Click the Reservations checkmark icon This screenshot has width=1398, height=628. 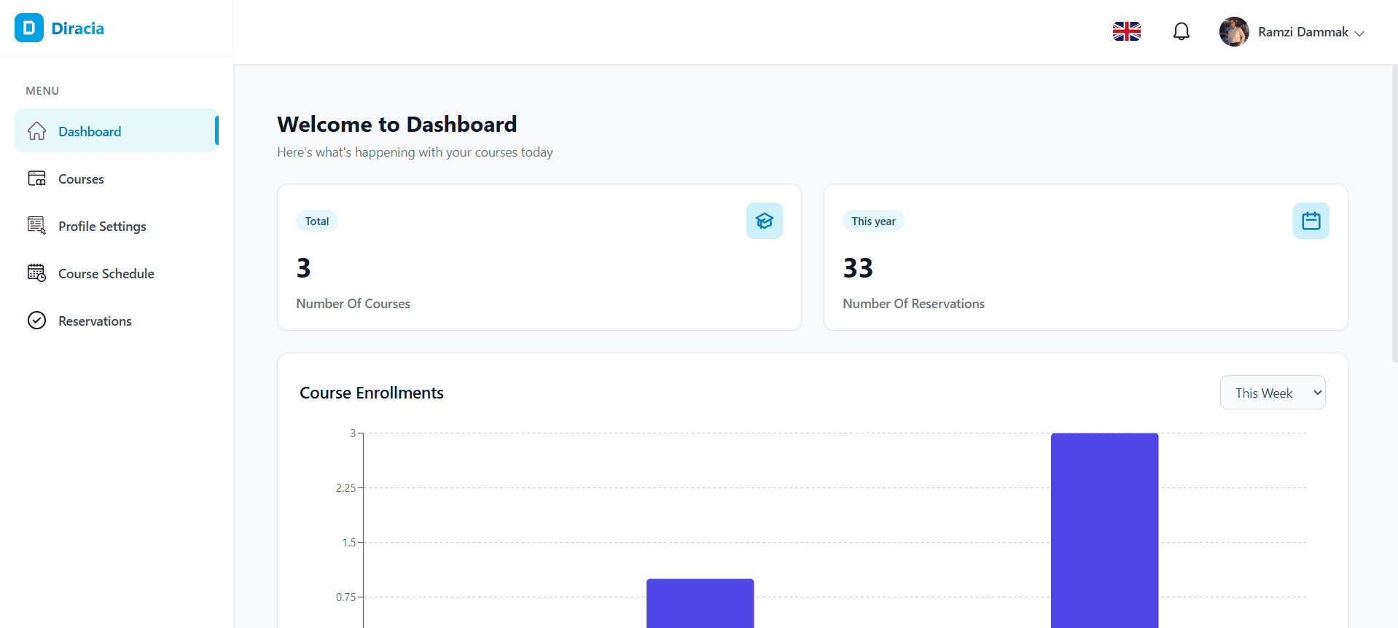36,321
